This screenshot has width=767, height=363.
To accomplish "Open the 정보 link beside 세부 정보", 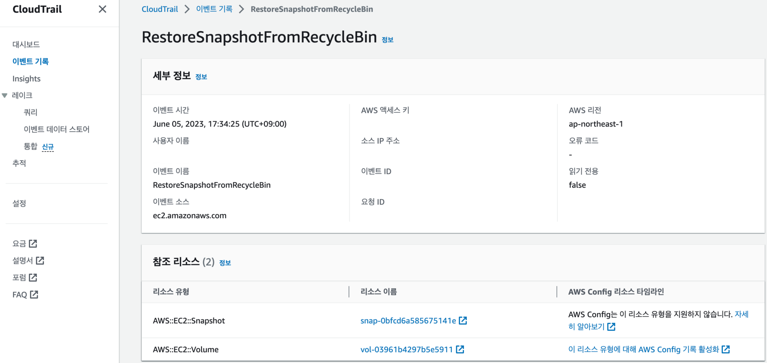I will 201,77.
